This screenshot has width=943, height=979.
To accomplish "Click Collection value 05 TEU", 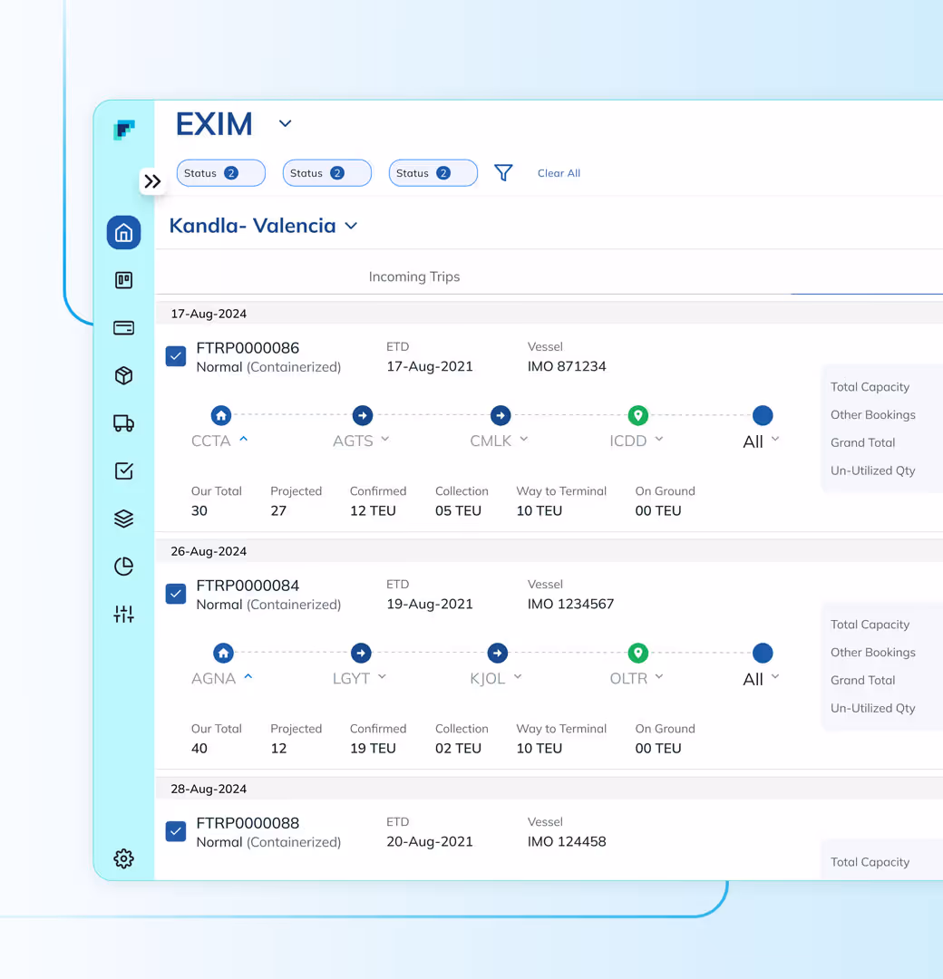I will click(x=459, y=510).
